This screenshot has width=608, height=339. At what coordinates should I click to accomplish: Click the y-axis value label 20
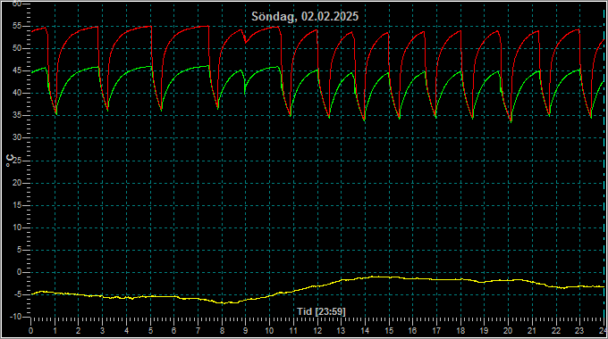click(x=17, y=183)
